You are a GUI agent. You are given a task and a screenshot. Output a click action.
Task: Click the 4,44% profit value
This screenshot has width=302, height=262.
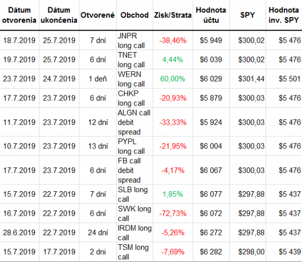[173, 60]
